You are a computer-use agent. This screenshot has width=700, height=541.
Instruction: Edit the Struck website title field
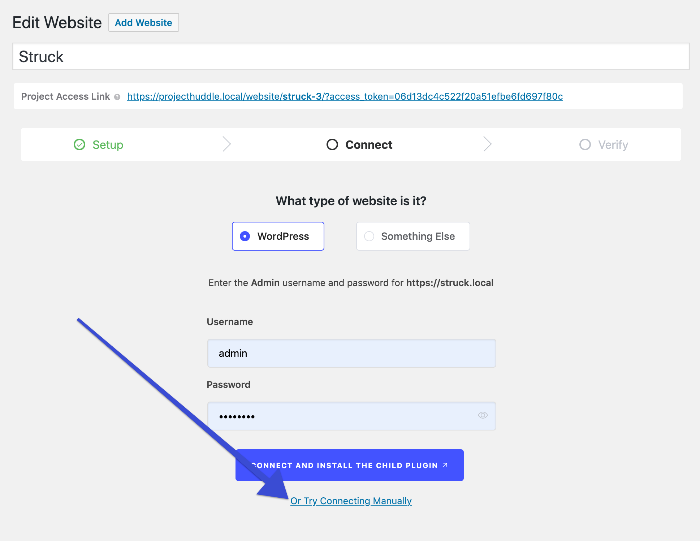pos(350,57)
